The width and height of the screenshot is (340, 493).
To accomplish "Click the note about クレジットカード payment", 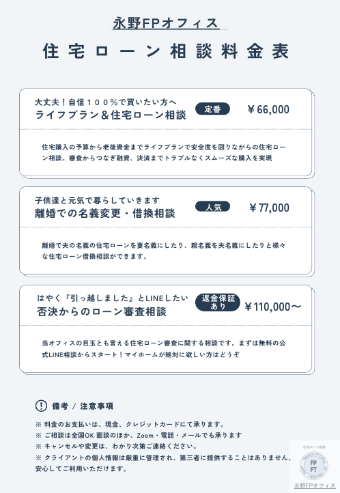I will point(130,424).
